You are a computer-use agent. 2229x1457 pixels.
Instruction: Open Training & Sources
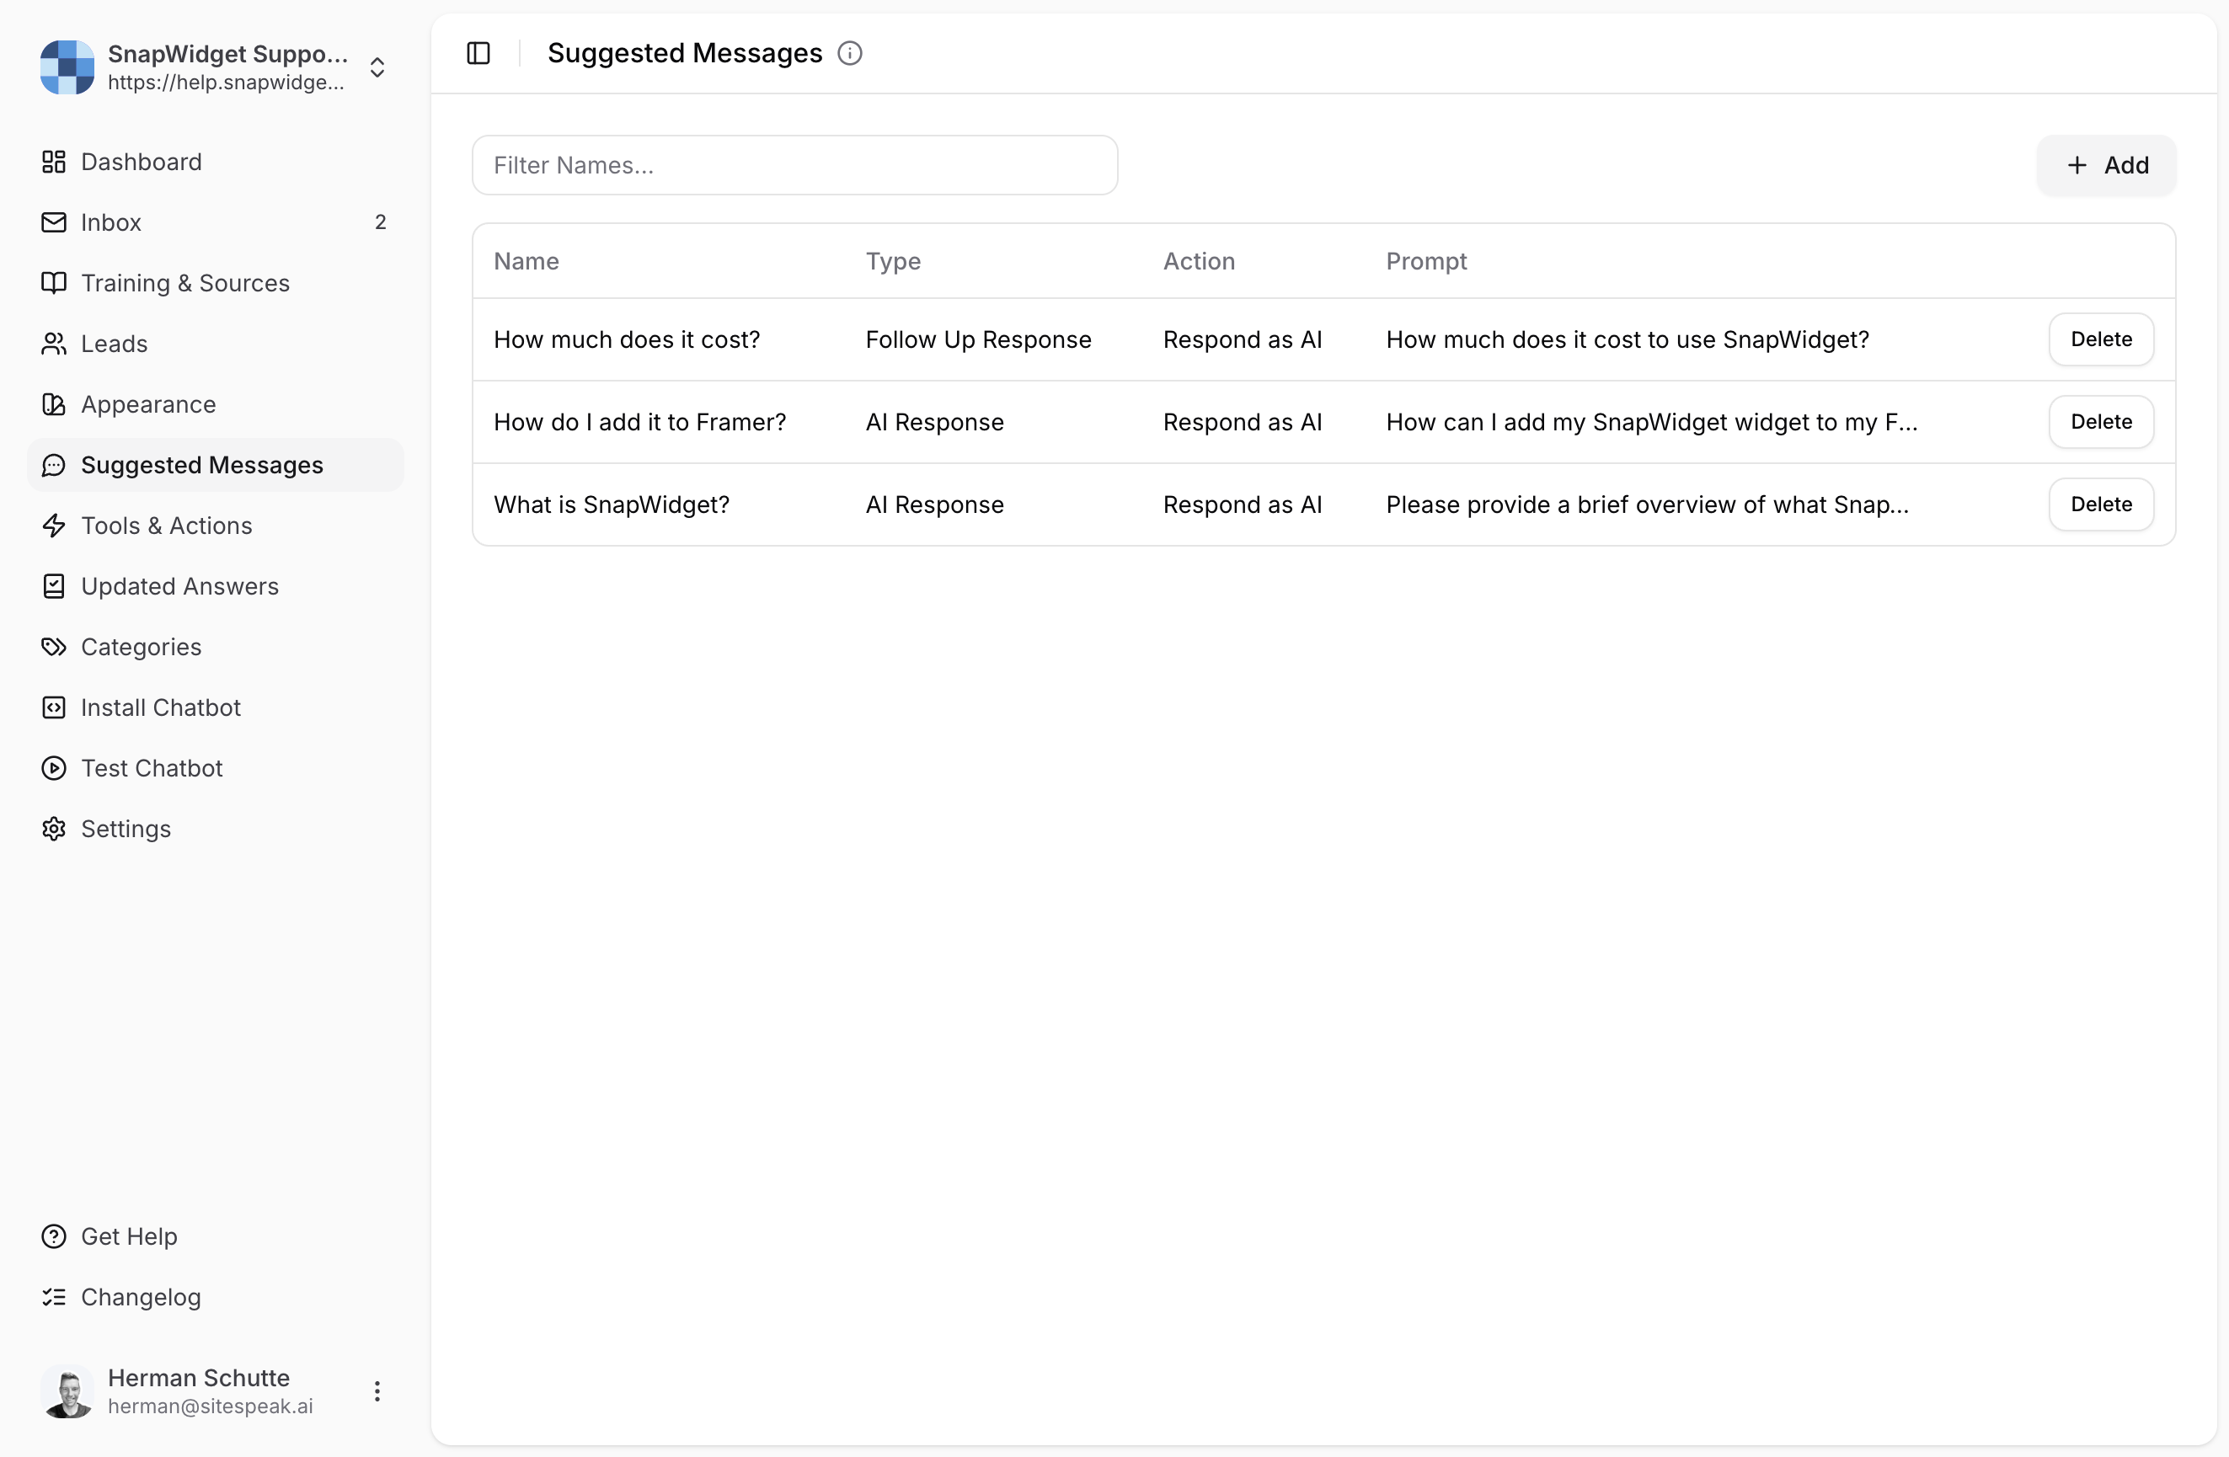click(216, 283)
